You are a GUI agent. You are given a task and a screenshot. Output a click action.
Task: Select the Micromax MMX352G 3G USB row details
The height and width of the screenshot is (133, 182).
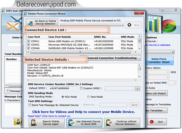(69, 45)
